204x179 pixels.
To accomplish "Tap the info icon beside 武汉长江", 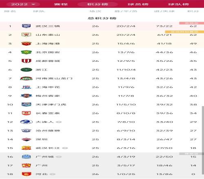I will [65, 148].
